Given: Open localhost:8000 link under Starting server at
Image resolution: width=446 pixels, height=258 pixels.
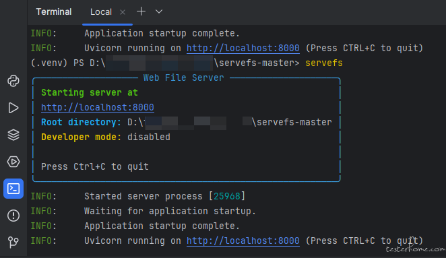Looking at the screenshot, I should tap(98, 108).
